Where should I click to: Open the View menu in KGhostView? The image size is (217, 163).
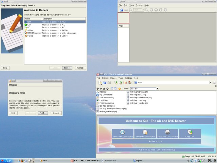tap(131, 5)
